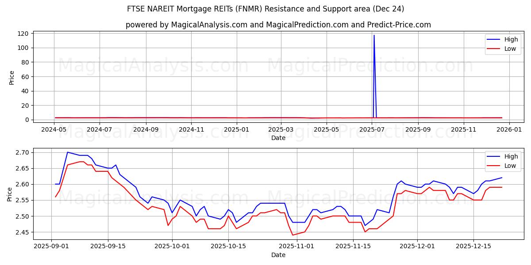The image size is (531, 265).
Task: Click the peak of the blue High line in bottom chart
Action: (68, 151)
